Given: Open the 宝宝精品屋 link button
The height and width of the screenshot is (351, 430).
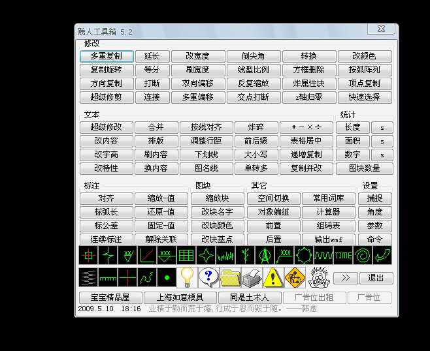Looking at the screenshot, I should click(110, 298).
